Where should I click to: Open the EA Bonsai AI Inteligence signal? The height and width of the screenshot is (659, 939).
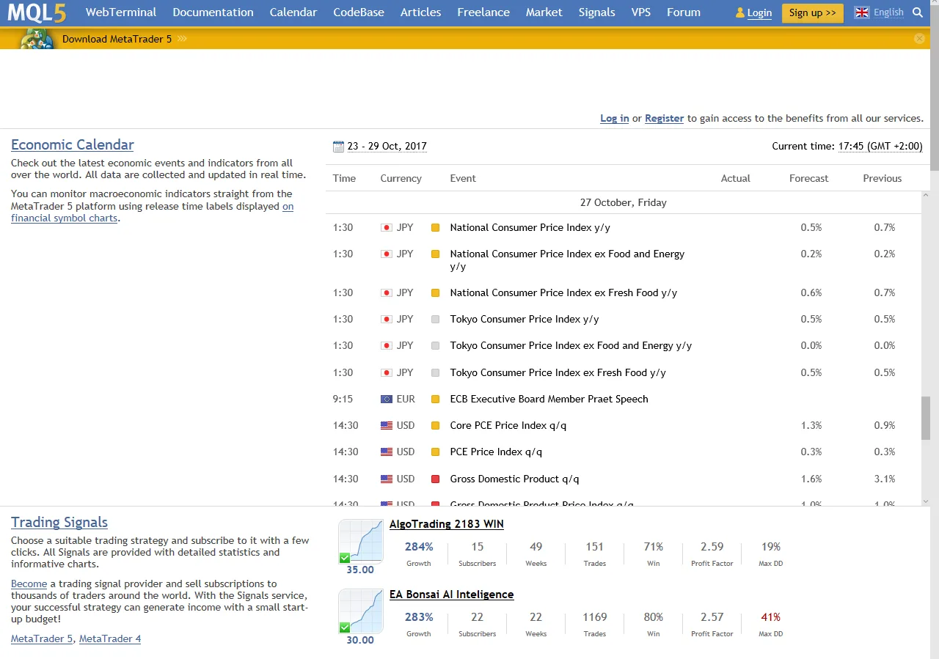(x=452, y=594)
